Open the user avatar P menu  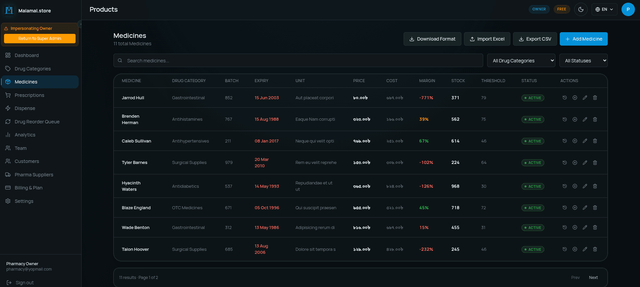tap(628, 9)
